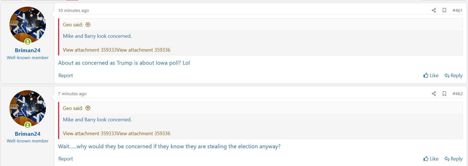
Task: Like the Iowa poll post
Action: pyautogui.click(x=431, y=75)
